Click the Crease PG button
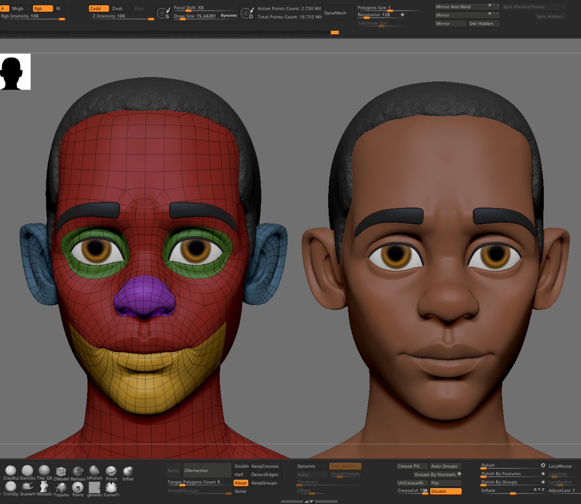 coord(412,466)
